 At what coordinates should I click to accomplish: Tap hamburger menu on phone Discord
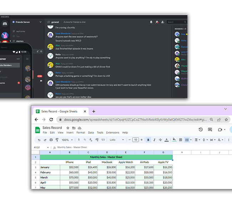27,59
